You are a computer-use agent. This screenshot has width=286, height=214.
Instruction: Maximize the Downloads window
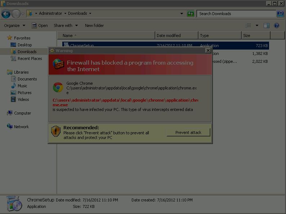274,3
